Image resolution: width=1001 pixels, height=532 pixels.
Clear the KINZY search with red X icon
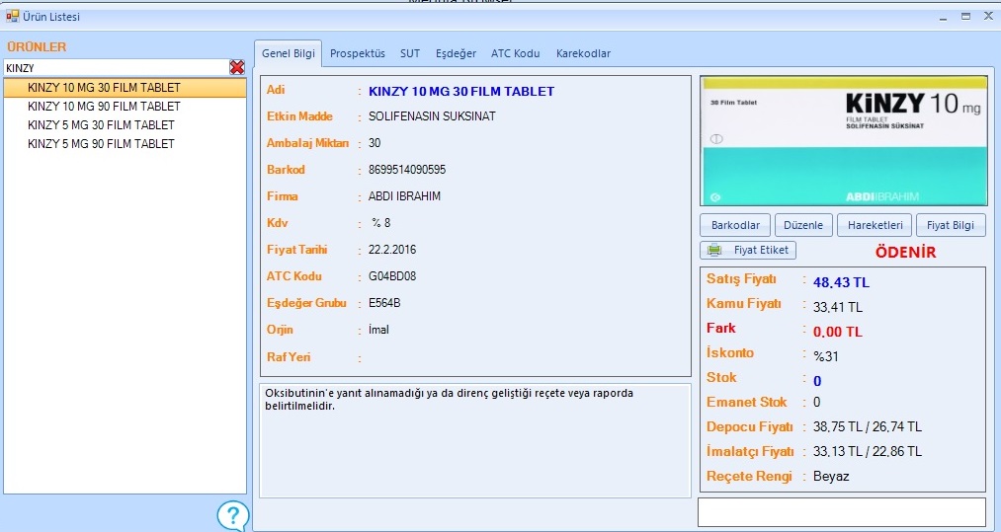[x=237, y=67]
